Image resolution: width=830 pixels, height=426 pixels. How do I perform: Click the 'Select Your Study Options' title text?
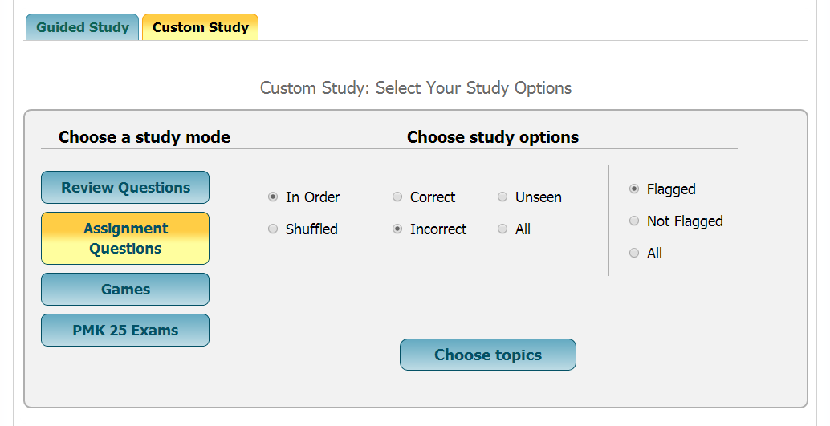click(x=416, y=88)
